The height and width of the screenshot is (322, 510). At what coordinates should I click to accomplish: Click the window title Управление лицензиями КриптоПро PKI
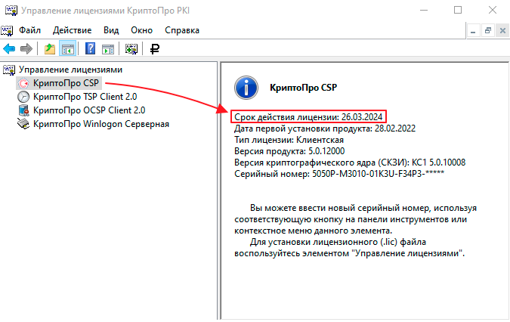tap(105, 11)
